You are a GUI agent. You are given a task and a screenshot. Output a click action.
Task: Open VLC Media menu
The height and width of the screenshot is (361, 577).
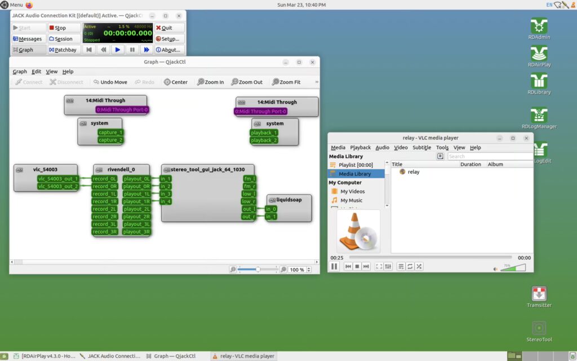338,147
